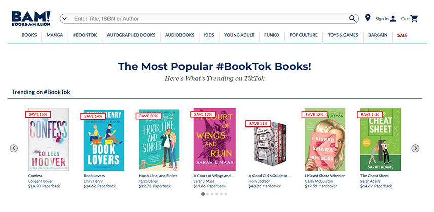
Task: Open the store locator pin icon
Action: [x=368, y=18]
